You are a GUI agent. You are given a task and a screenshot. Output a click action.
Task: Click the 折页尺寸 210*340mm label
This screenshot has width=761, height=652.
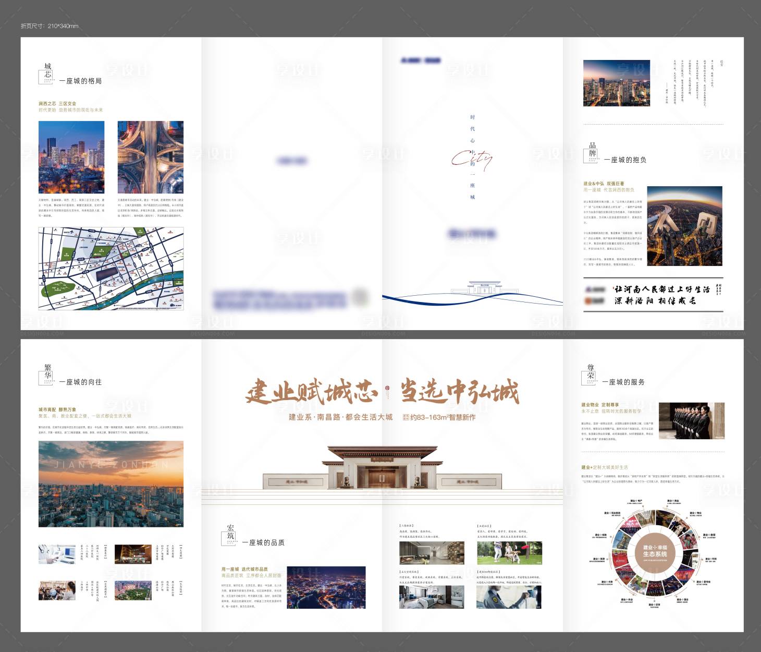pyautogui.click(x=50, y=26)
